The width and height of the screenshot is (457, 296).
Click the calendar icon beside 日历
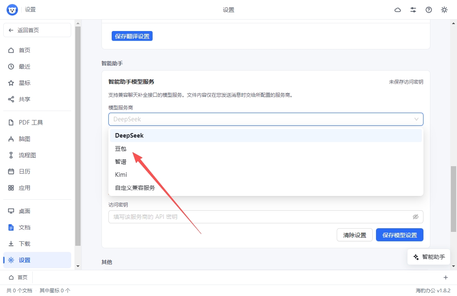(11, 171)
